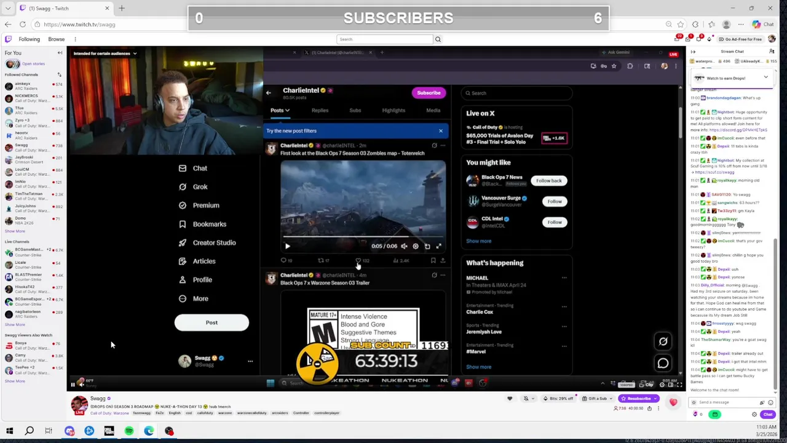Open the Call of Duty: Warzone category link
The image size is (787, 443).
[110, 413]
